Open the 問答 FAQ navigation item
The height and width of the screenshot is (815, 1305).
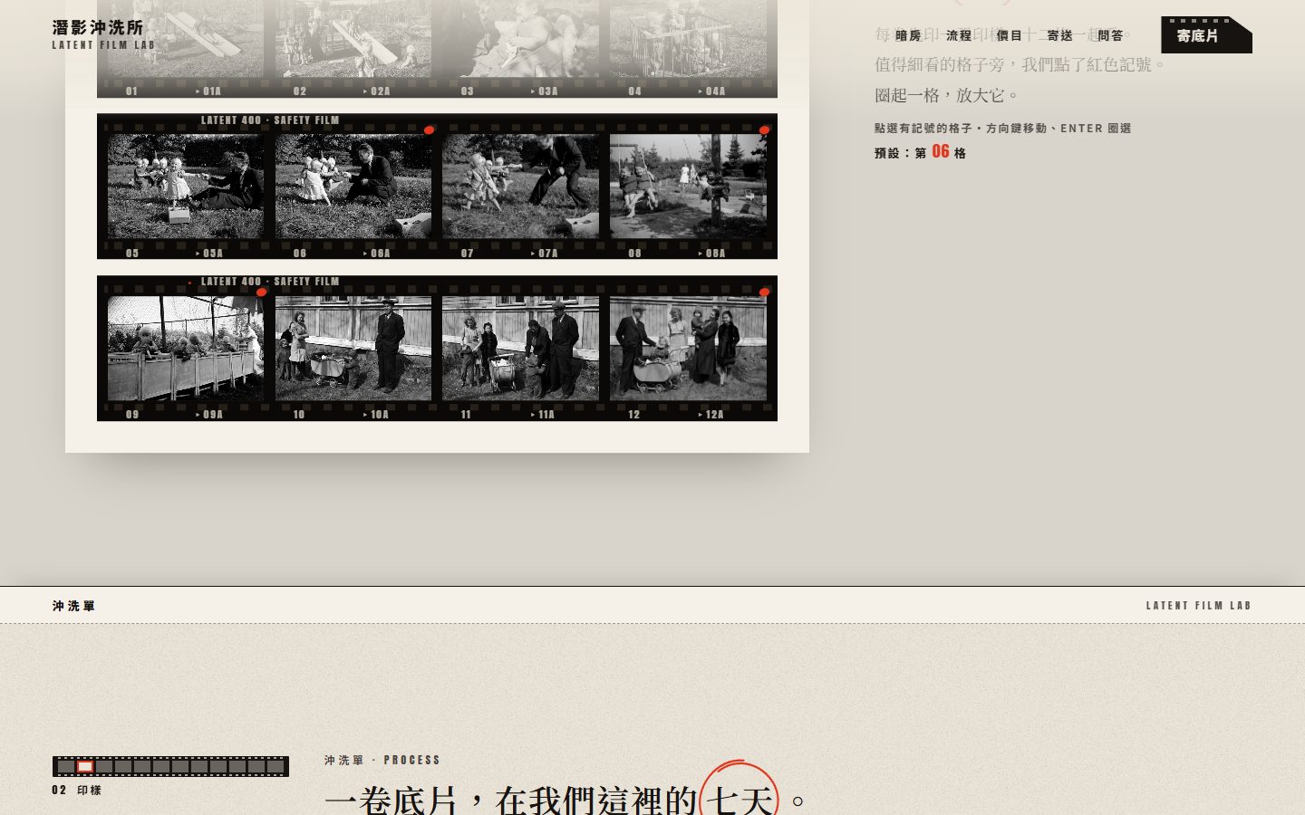pos(1111,35)
